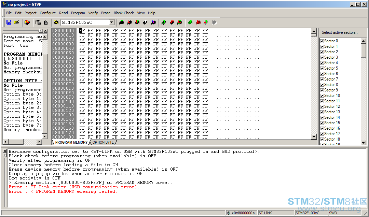Uncheck Sector 1 checkbox
The height and width of the screenshot is (217, 369).
coord(322,46)
